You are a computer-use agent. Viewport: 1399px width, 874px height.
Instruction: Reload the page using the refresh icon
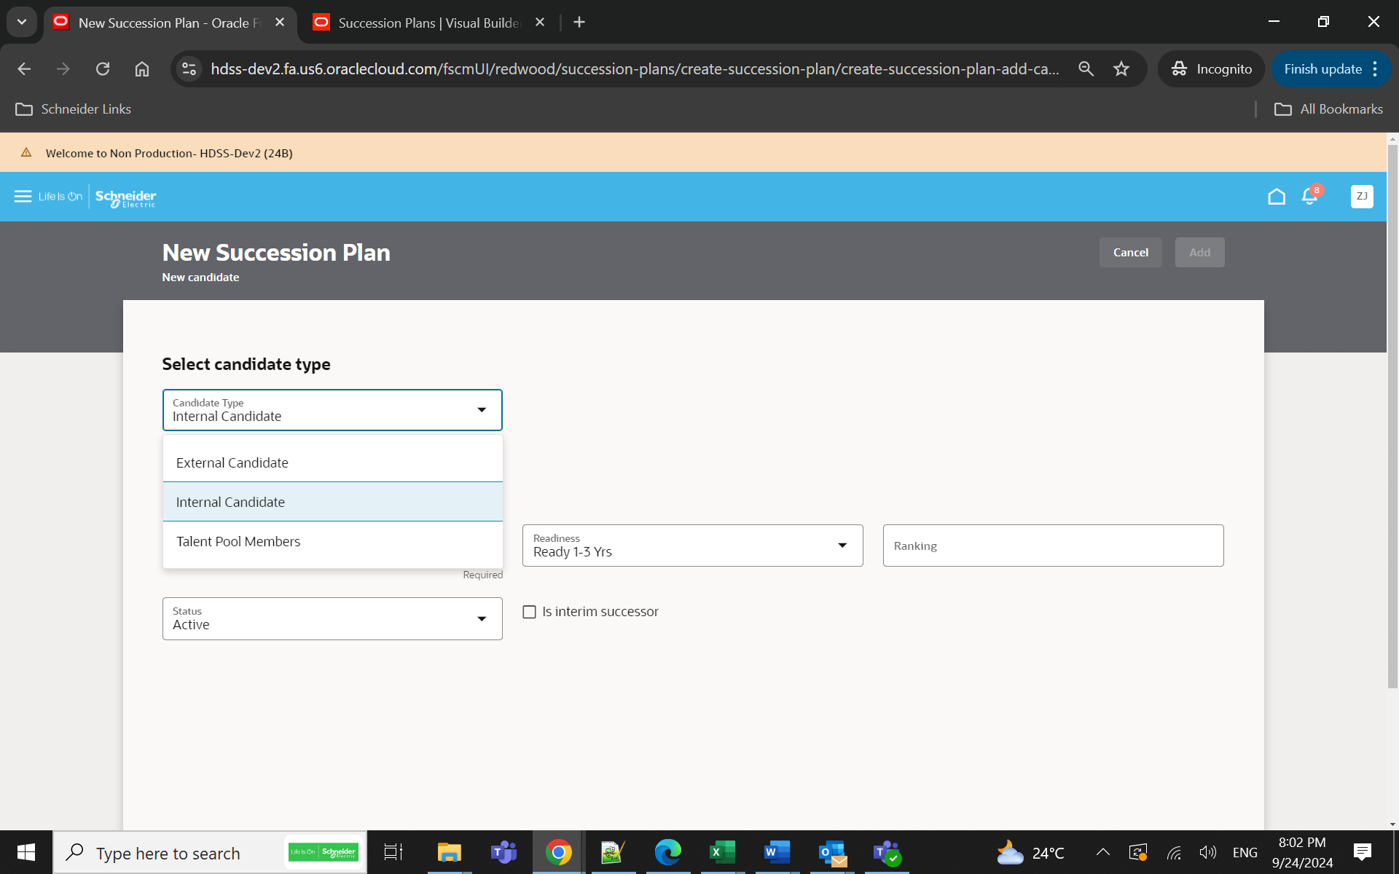pyautogui.click(x=103, y=68)
